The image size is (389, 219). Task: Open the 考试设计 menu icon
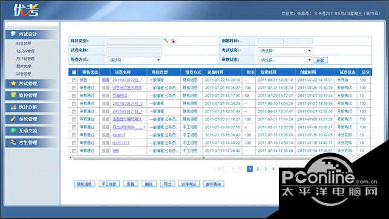13,34
